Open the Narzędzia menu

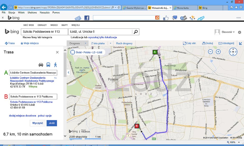tap(45, 13)
